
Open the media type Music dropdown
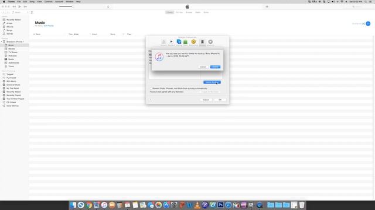20,12
